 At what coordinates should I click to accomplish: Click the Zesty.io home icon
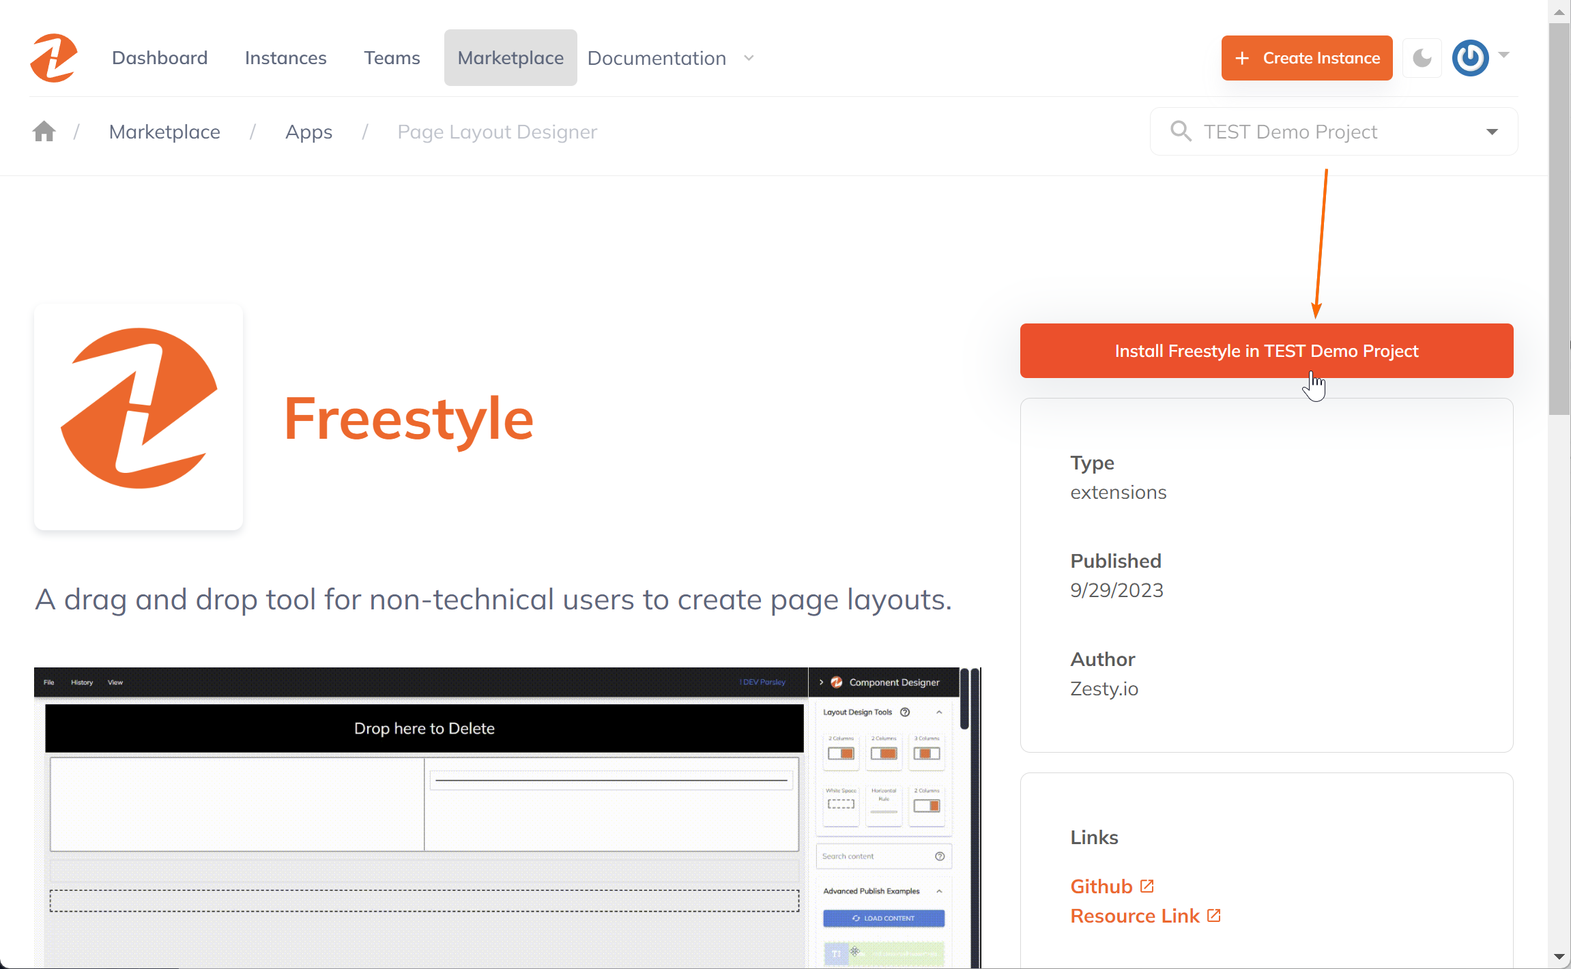[x=42, y=132]
